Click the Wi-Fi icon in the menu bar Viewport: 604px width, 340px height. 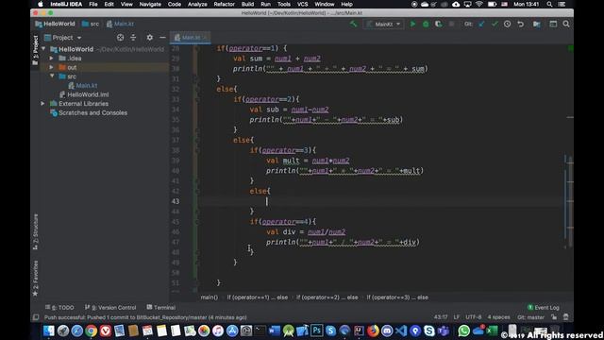click(479, 4)
